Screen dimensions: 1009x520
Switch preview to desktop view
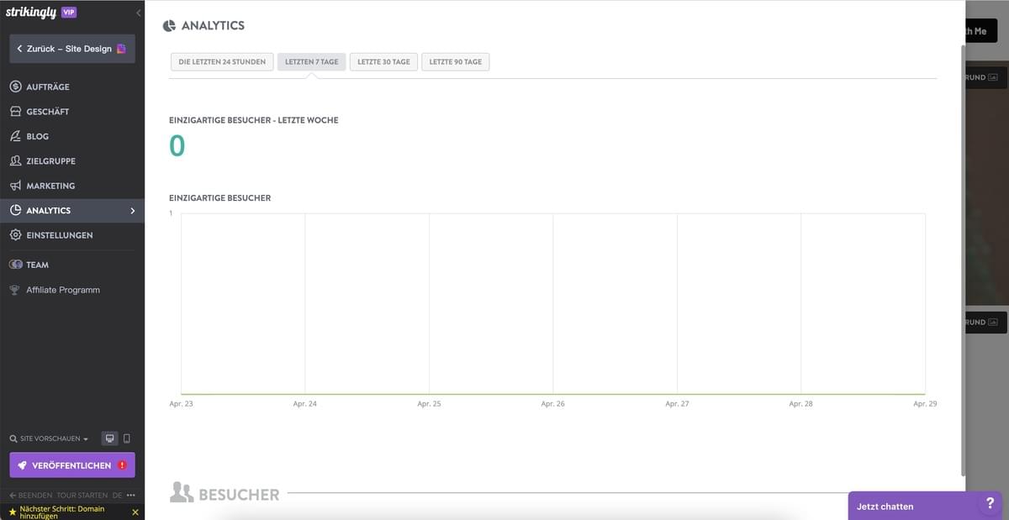(x=108, y=438)
